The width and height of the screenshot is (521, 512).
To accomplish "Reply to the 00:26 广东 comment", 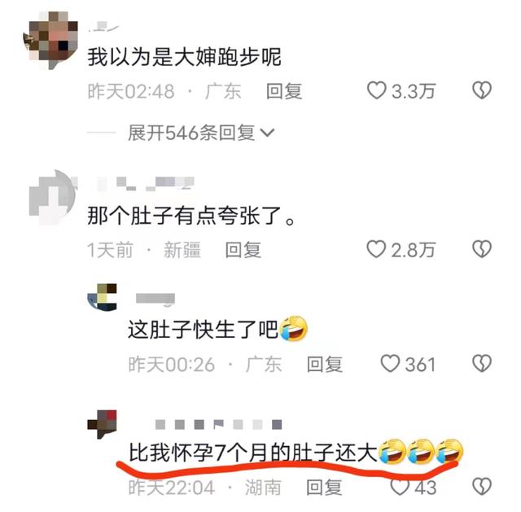I will (x=325, y=364).
